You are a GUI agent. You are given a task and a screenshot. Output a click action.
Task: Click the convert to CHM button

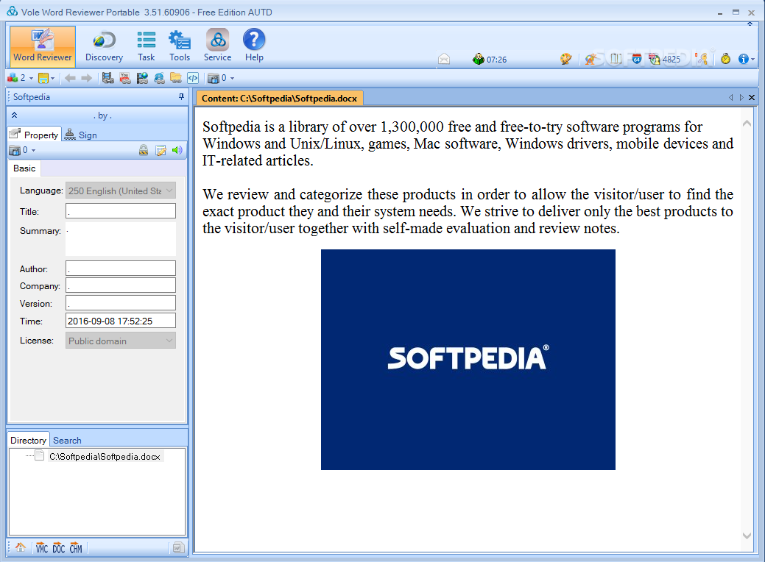point(76,548)
